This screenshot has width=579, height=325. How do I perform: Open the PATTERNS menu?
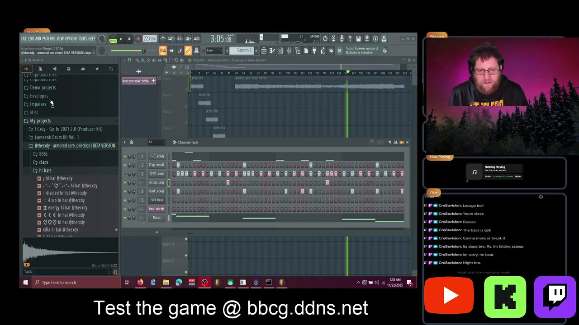(49, 39)
